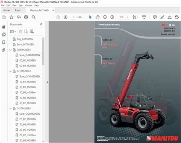Screen dimensions: 181x143
Task: Collapse the Gr10M209EN bookmark group
Action: 11,71
